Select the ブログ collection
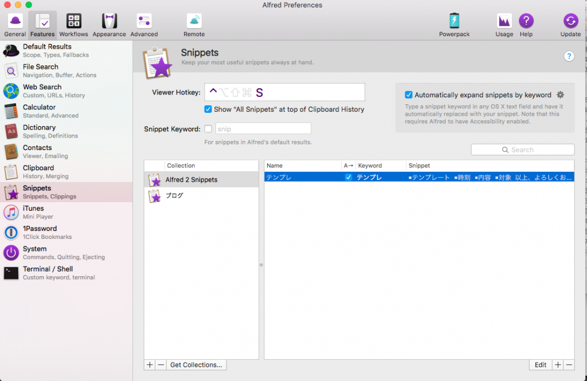587x381 pixels. pos(201,195)
